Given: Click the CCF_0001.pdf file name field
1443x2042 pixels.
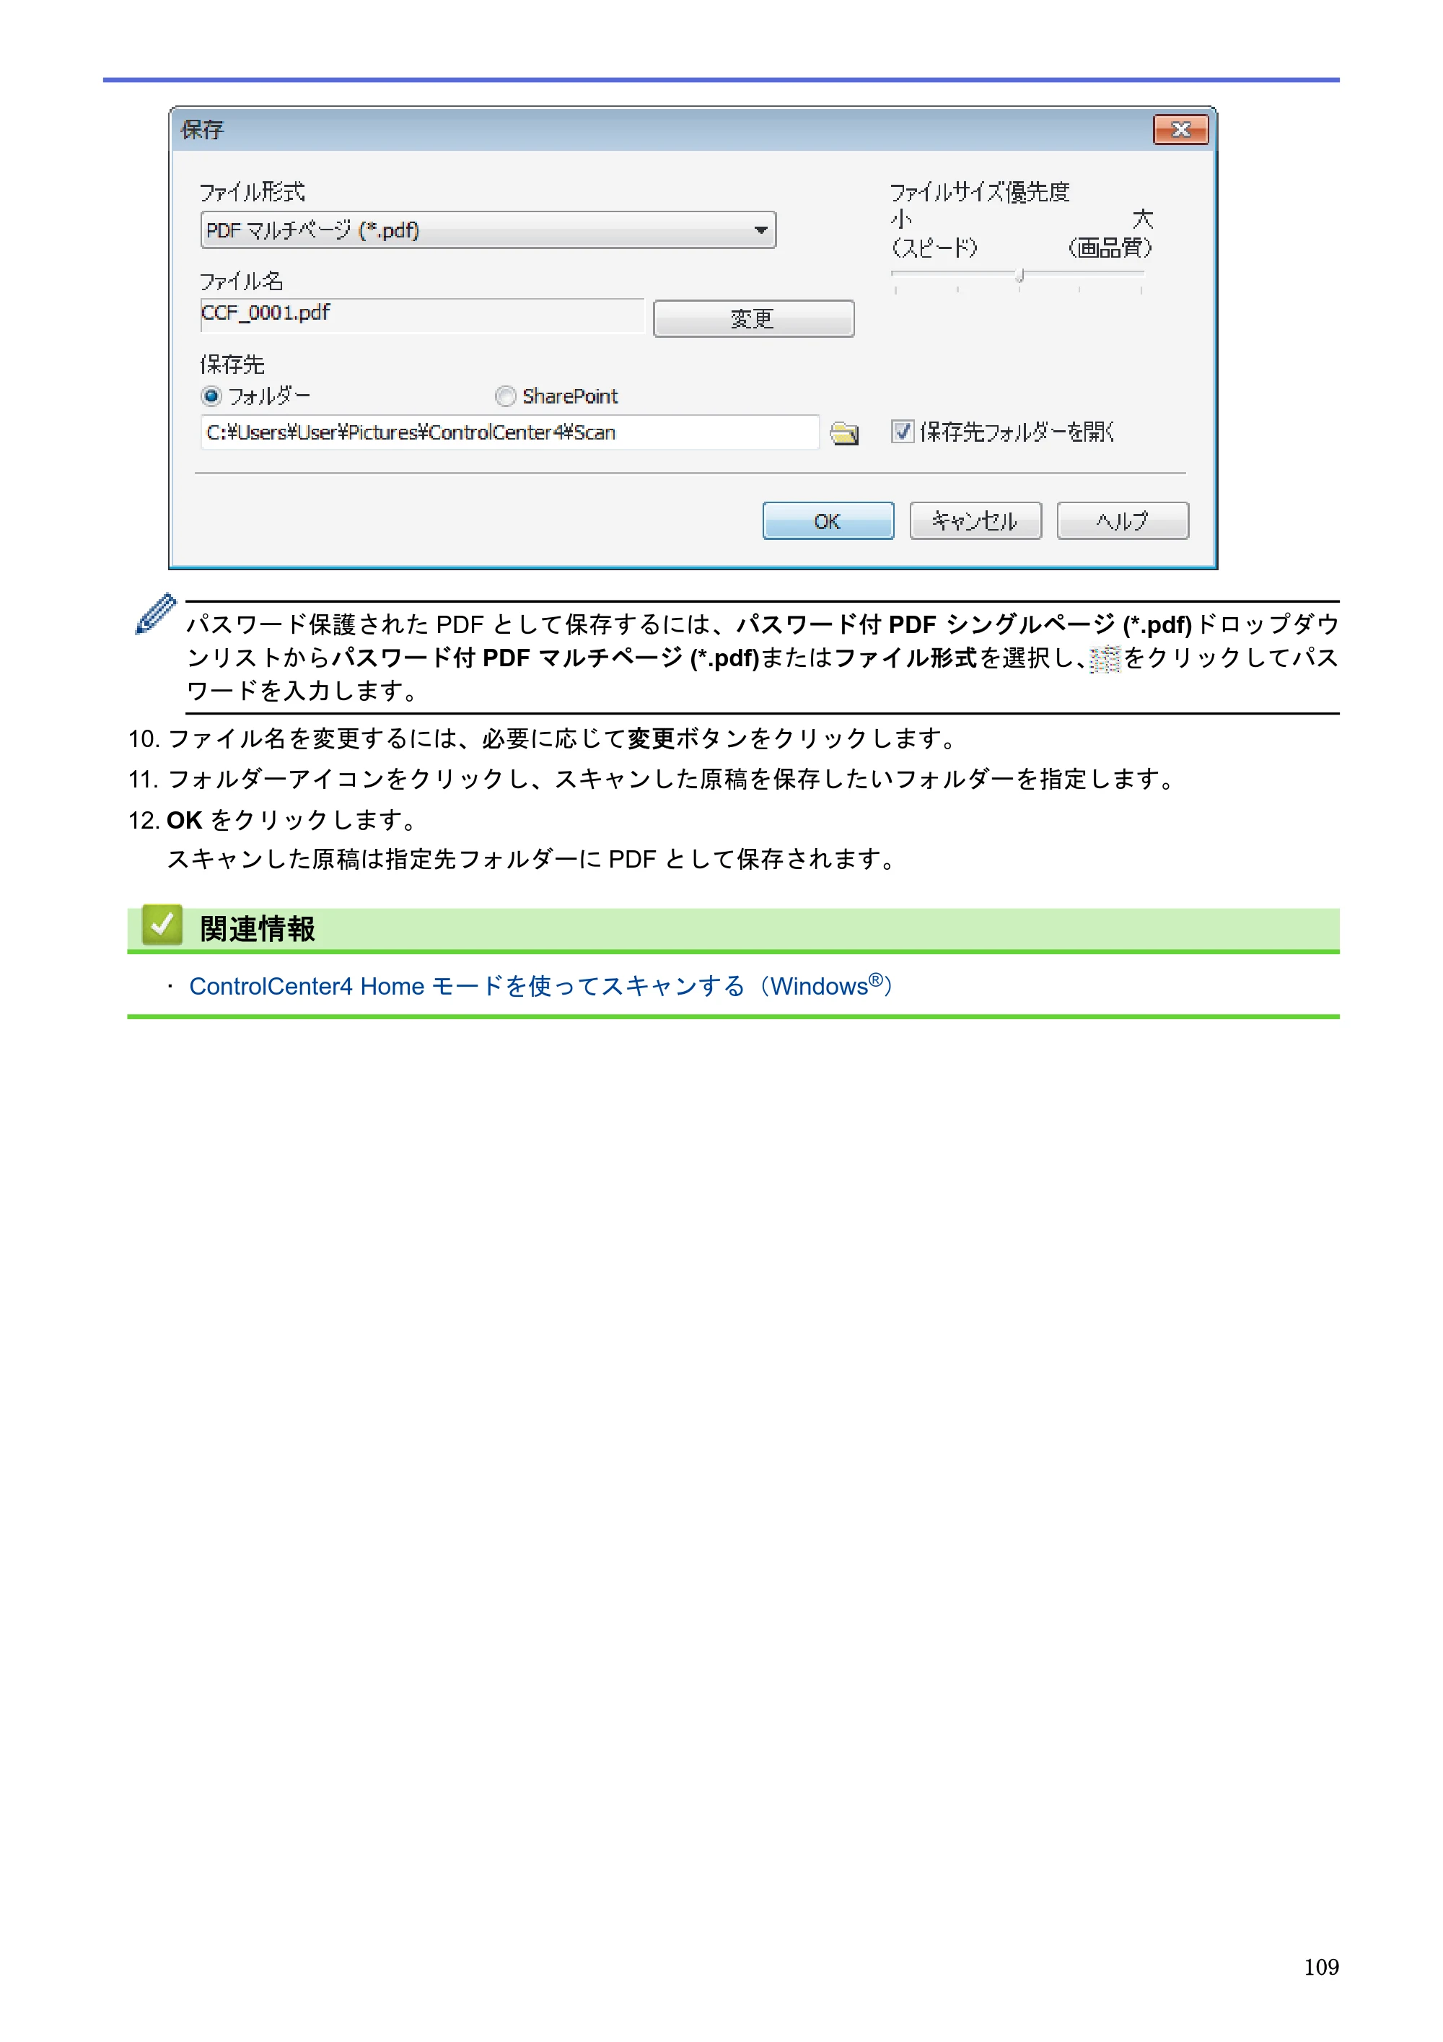Looking at the screenshot, I should point(422,315).
